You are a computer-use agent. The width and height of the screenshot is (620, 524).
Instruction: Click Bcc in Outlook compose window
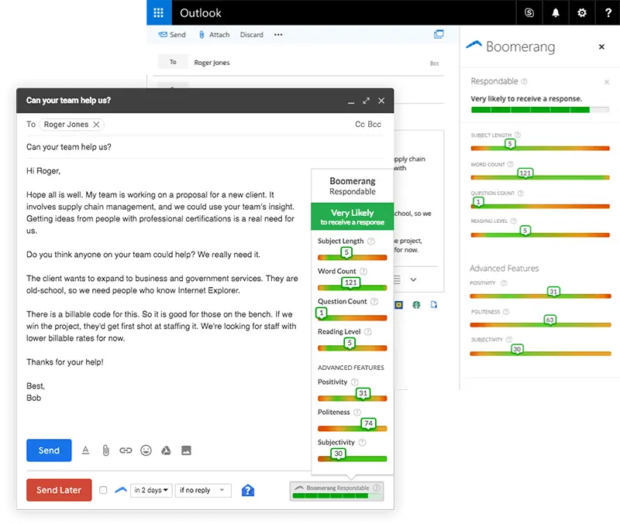tap(434, 63)
